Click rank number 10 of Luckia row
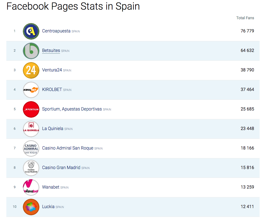 click(x=15, y=207)
